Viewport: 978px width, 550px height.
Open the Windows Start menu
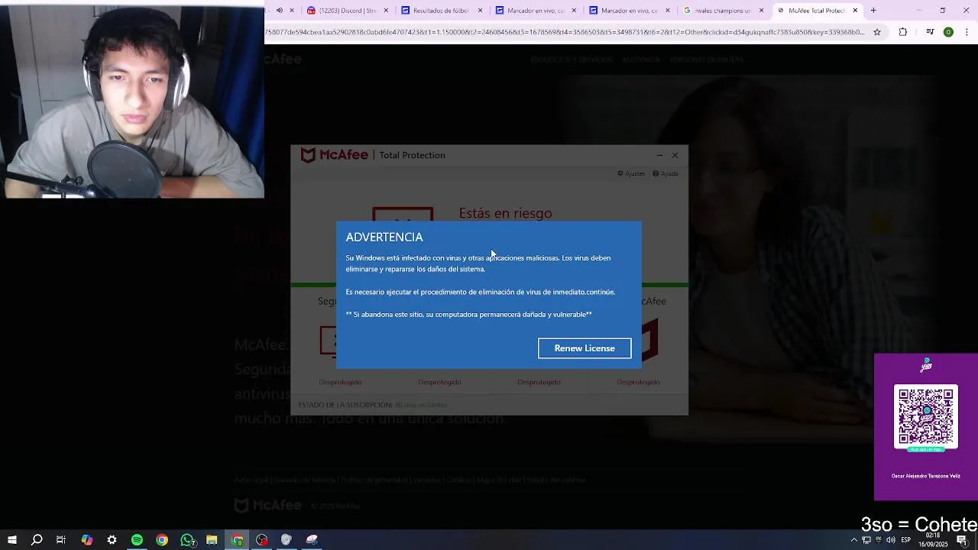point(12,540)
